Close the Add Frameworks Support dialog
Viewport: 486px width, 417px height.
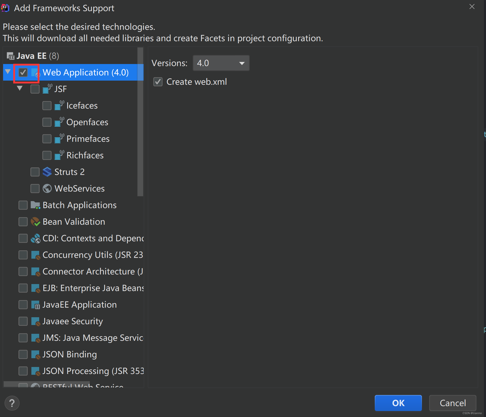[x=472, y=7]
